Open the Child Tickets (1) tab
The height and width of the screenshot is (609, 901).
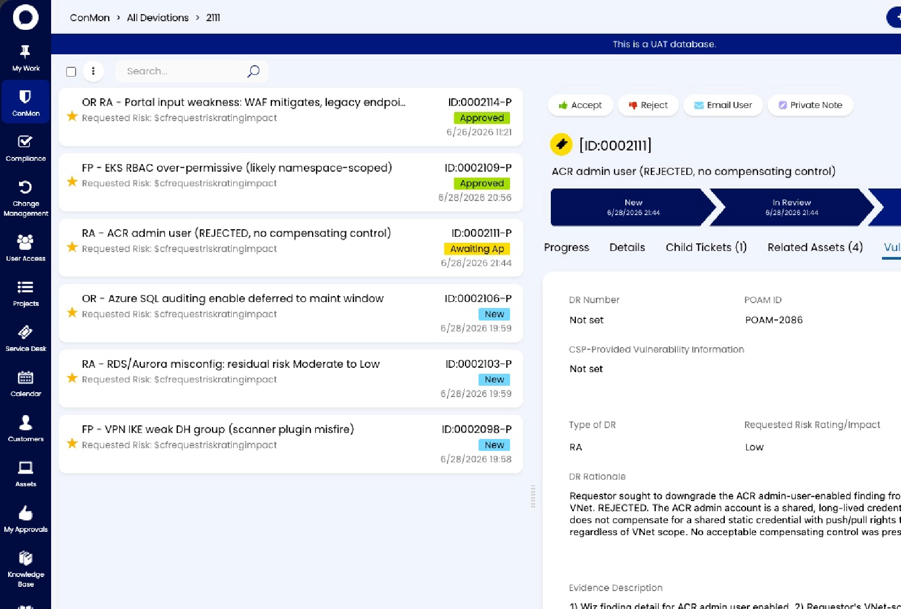pos(706,247)
